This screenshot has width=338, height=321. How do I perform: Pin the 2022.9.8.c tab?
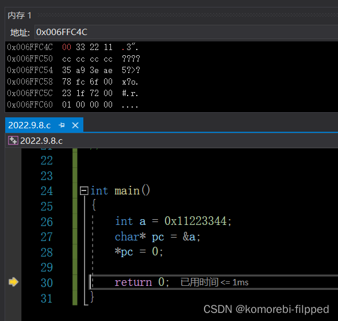coord(62,125)
